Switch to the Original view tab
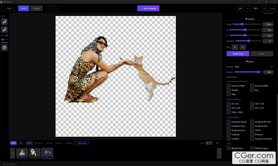Viewport: 278px width, 166px height. [36, 8]
